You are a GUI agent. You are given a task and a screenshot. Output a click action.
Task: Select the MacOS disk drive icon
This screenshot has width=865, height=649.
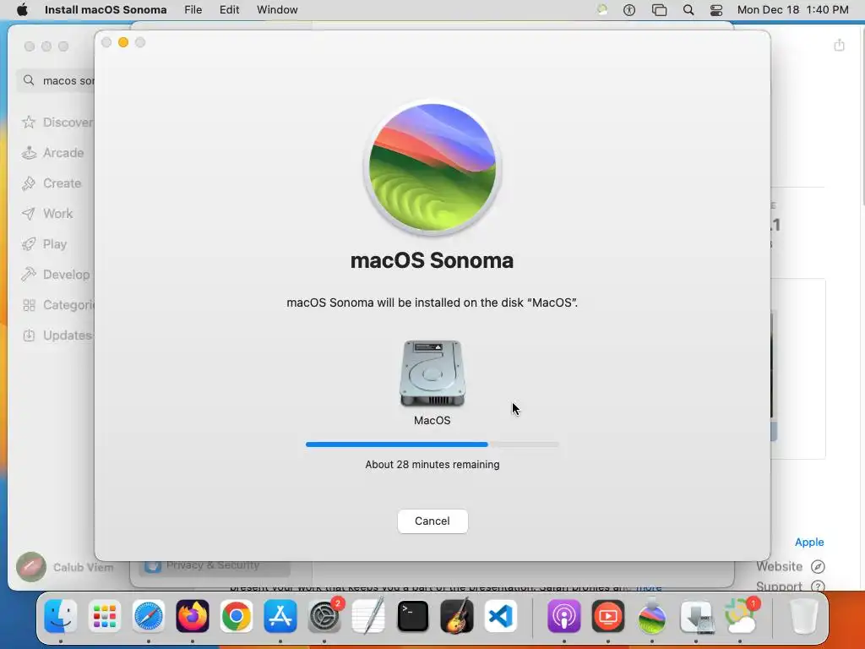click(432, 374)
